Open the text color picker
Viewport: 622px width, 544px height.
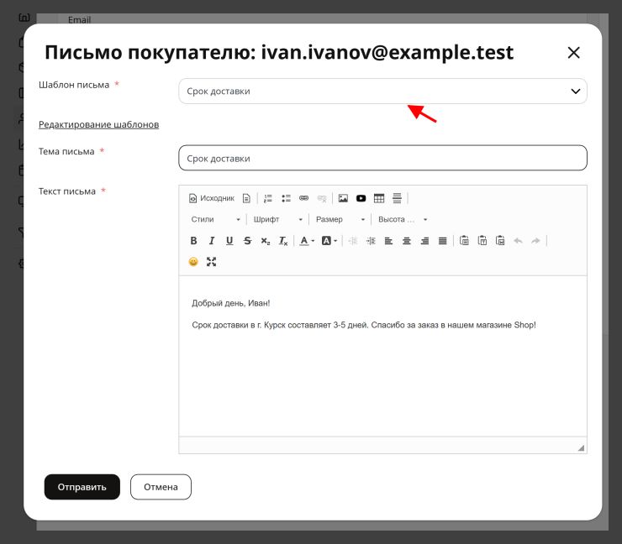[307, 240]
